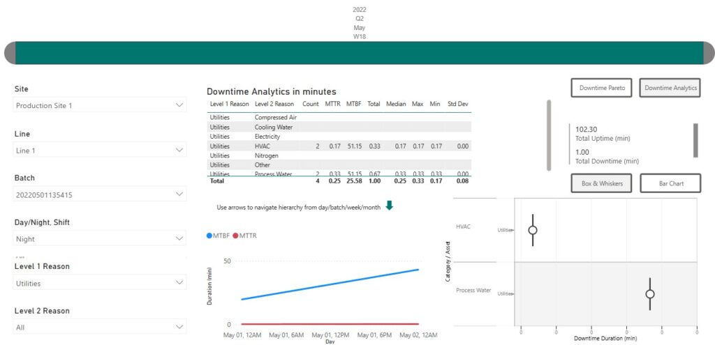Select the Process Water box plot marker
The width and height of the screenshot is (715, 345).
[x=649, y=294]
